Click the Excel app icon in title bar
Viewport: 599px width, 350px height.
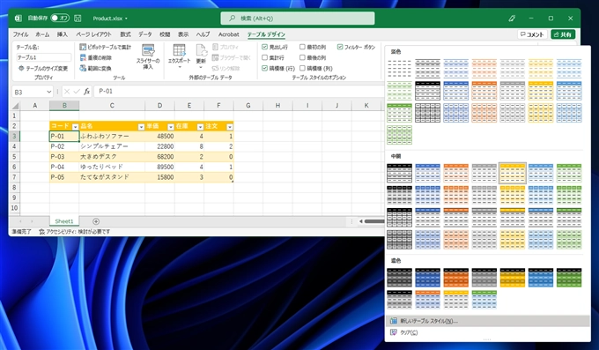coord(18,18)
